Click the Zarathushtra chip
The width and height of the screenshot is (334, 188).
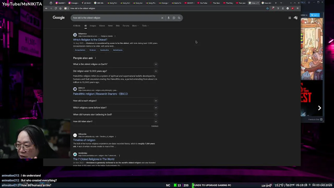pyautogui.click(x=104, y=50)
